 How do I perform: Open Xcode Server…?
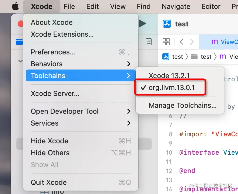tap(81, 93)
